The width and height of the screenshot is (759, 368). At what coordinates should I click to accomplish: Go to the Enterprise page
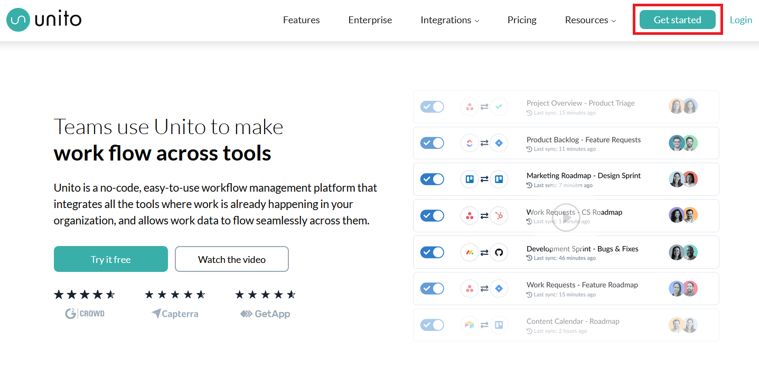370,20
